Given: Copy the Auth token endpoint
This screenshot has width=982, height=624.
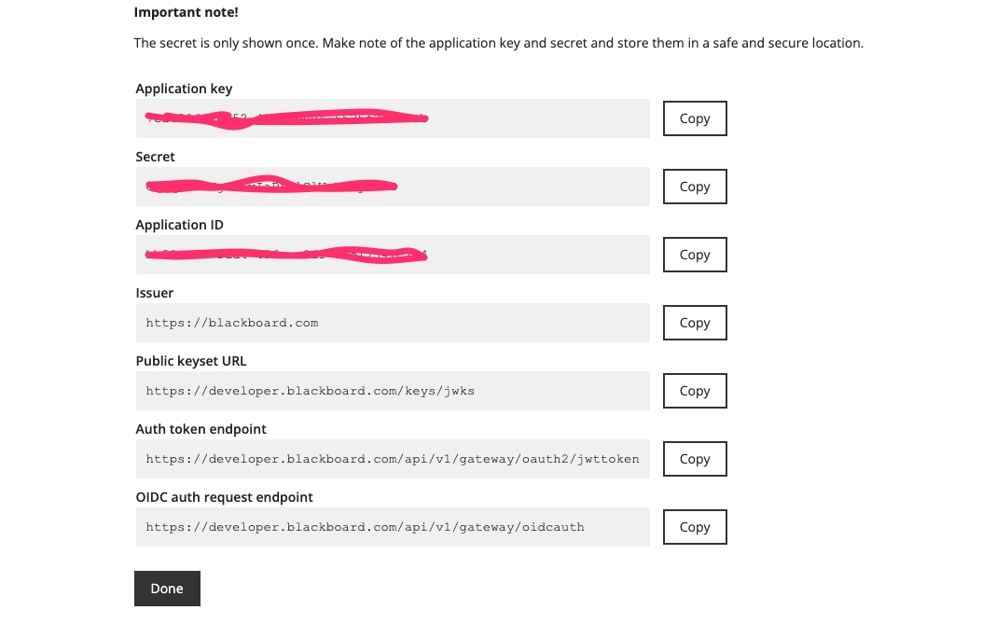Looking at the screenshot, I should point(695,459).
